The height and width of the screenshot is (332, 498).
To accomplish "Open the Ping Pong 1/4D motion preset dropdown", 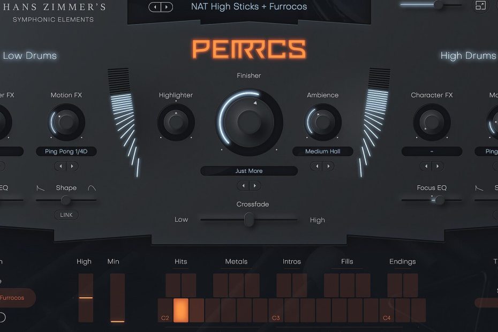I will [x=66, y=152].
